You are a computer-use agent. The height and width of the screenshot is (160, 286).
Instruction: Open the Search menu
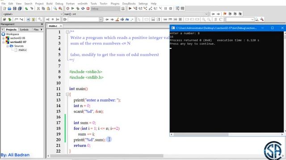28,4
